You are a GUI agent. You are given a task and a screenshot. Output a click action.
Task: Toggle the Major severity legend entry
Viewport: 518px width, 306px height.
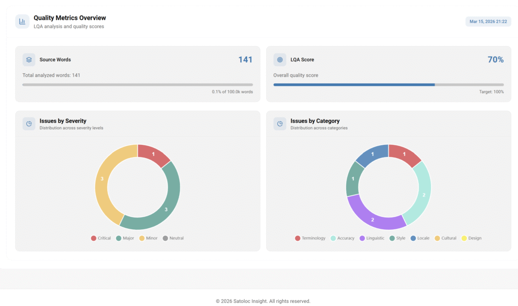click(x=125, y=238)
